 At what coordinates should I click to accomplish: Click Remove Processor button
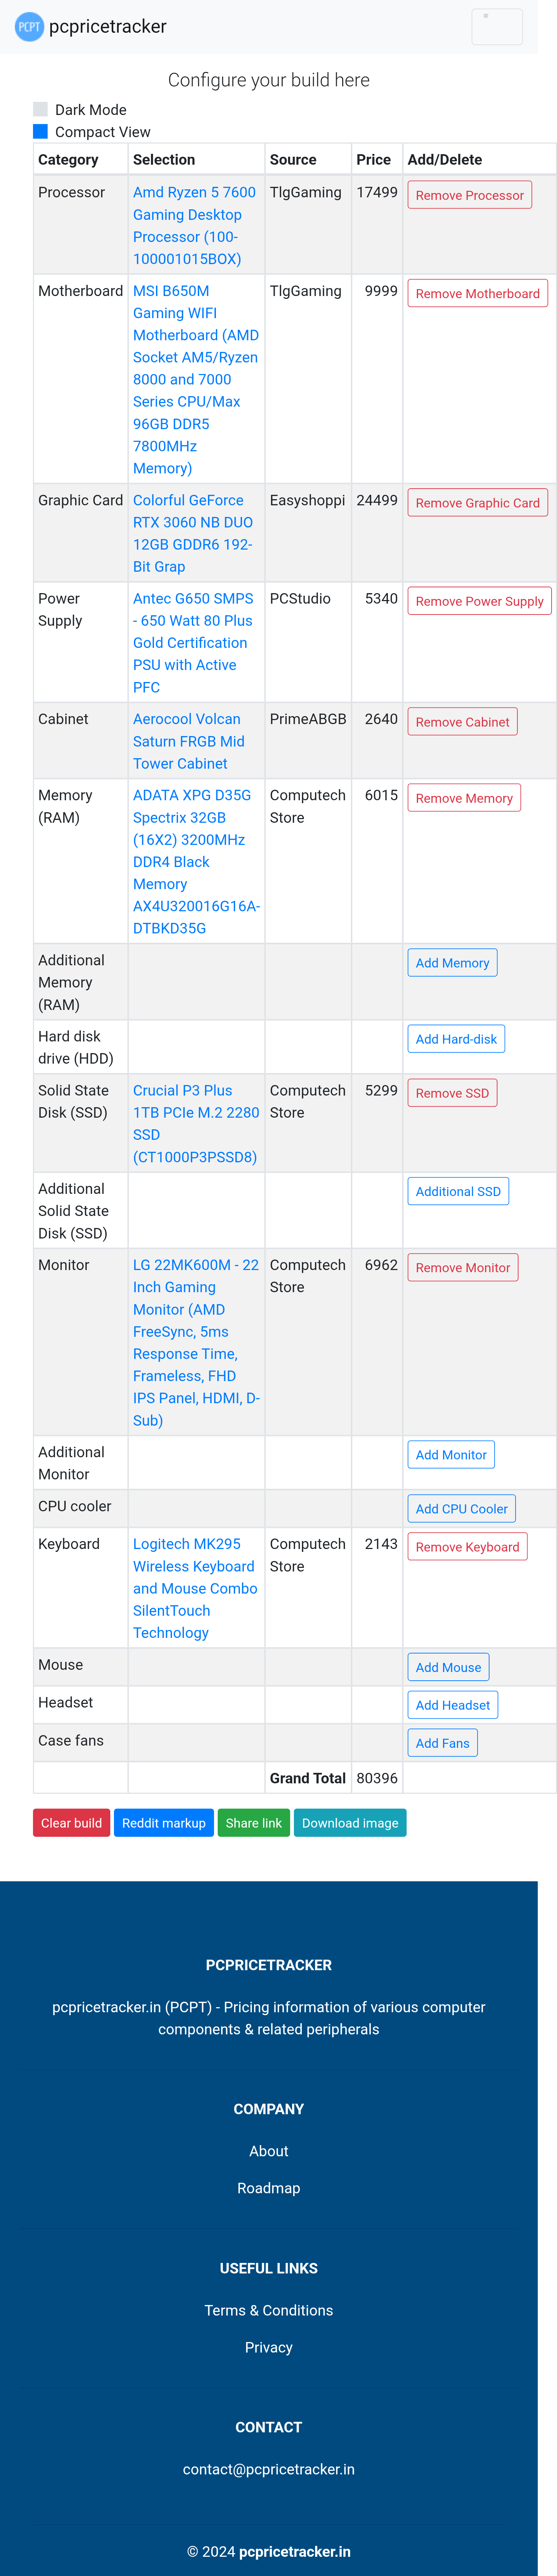[x=469, y=195]
